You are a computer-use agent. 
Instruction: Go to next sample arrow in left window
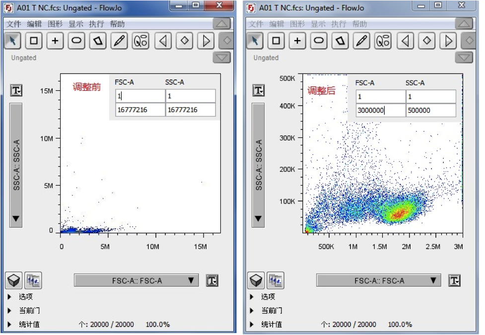[x=206, y=41]
